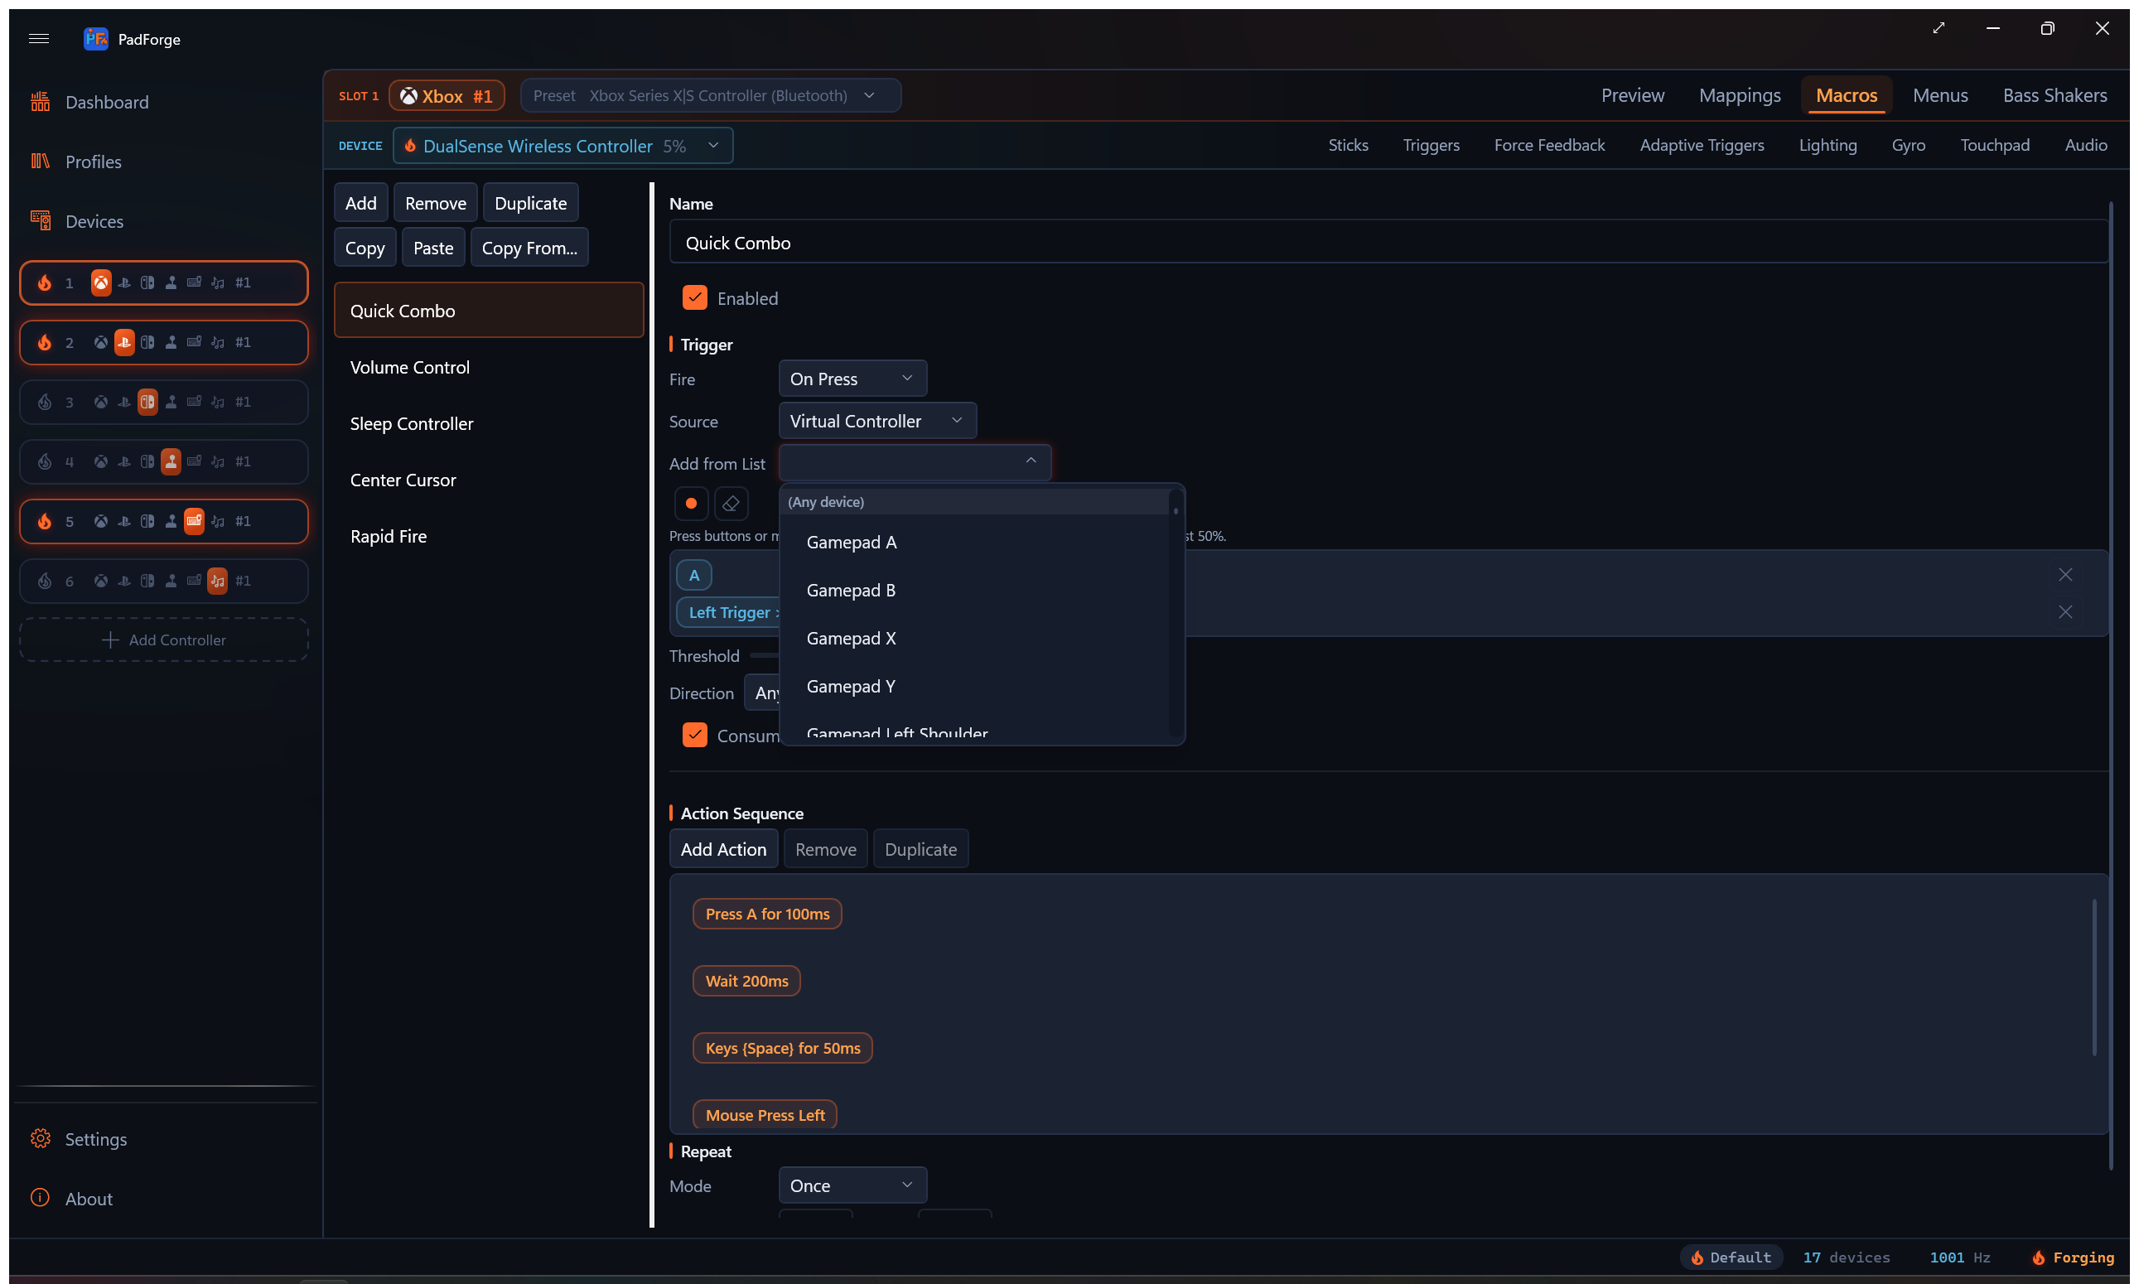The height and width of the screenshot is (1284, 2139).
Task: Click the Name input field
Action: point(1388,243)
